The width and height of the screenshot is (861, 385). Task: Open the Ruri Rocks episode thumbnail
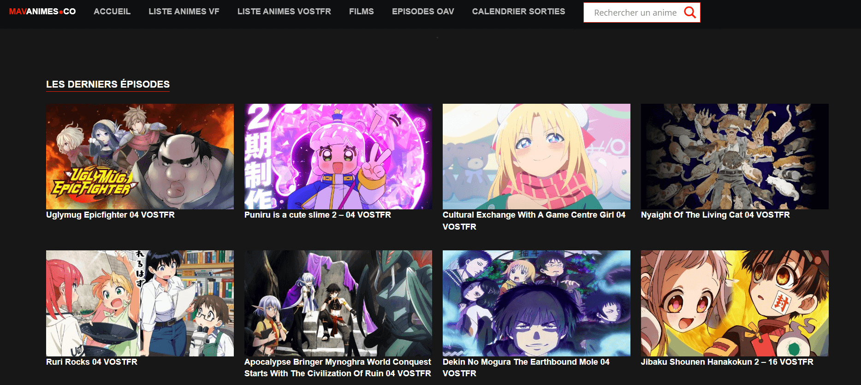140,303
